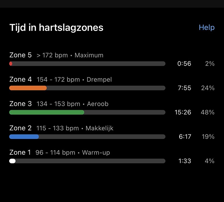Click the '96 - 114 bpm' Warm-up text
Viewport: 224px width, 202px height.
click(55, 152)
